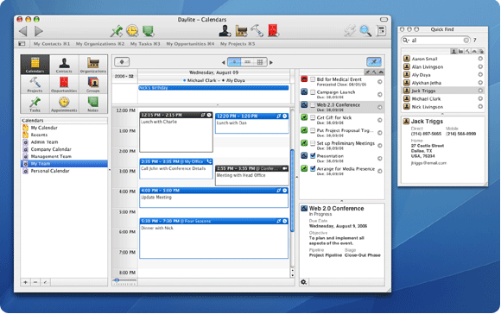The image size is (501, 314).
Task: Select Company Calendar in the list
Action: tap(64, 149)
